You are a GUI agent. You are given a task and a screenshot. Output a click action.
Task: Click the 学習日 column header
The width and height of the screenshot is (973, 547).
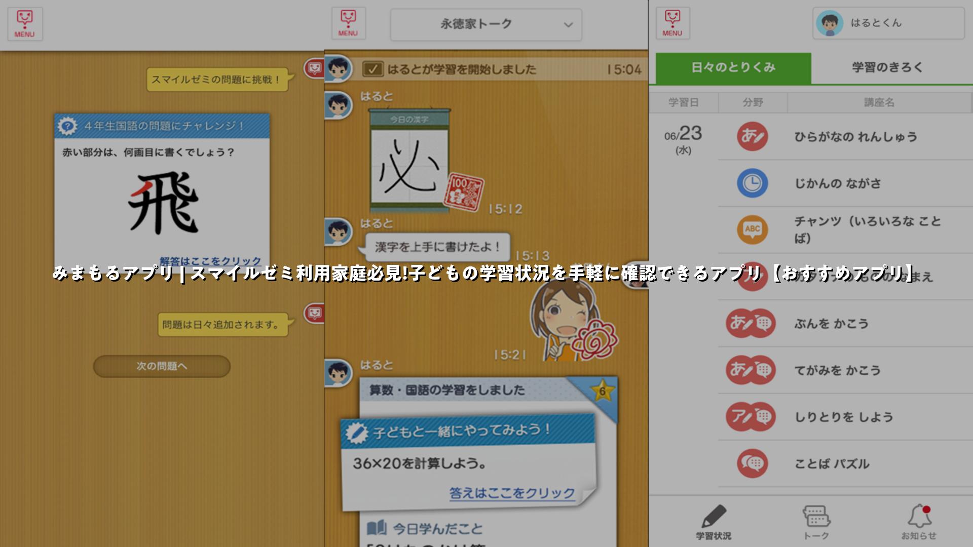(683, 103)
